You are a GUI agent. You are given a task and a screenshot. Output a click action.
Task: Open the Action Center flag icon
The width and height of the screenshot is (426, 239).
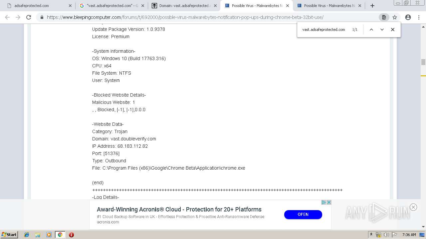394,235
